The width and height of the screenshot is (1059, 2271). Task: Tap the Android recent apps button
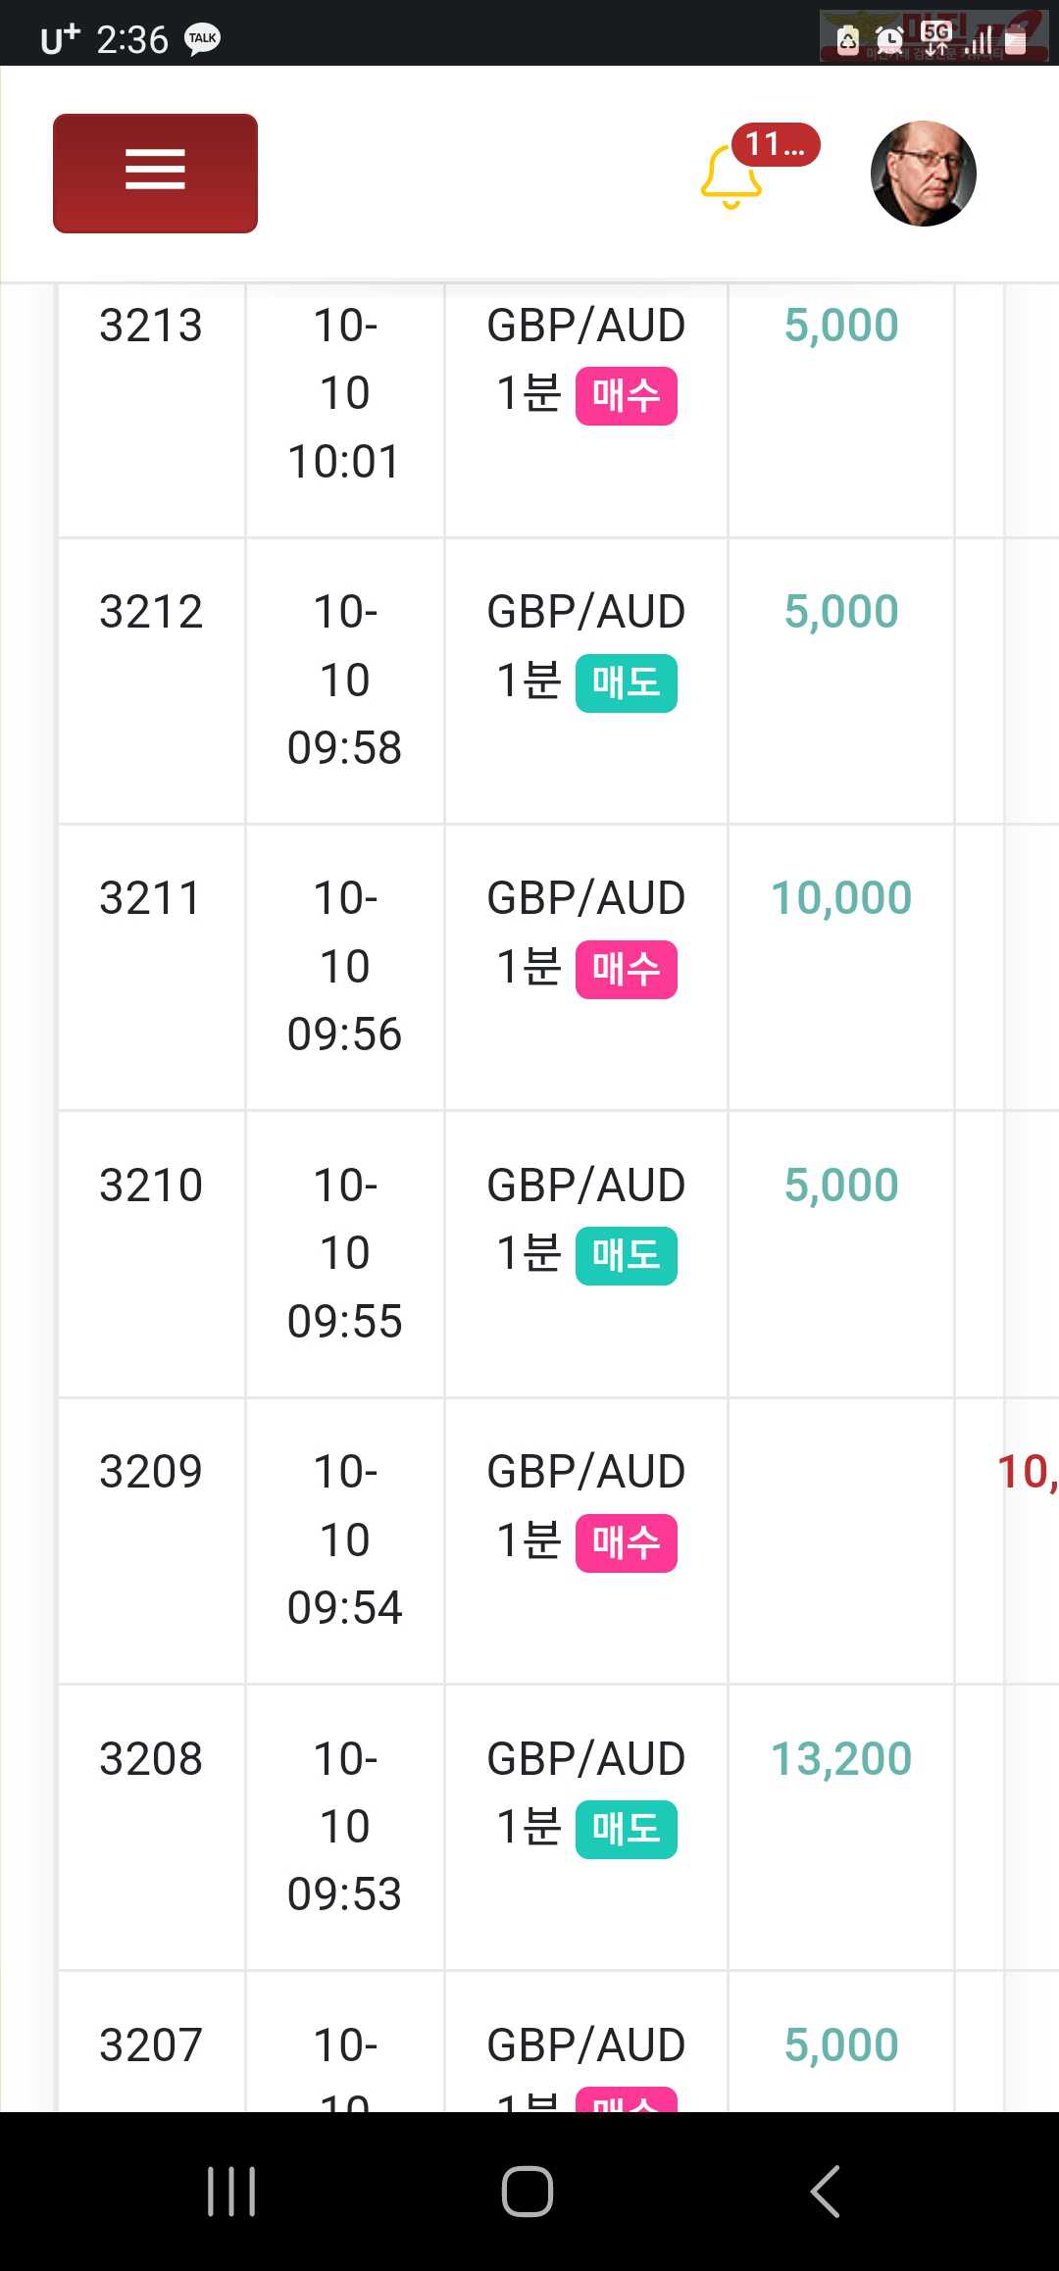point(231,2192)
